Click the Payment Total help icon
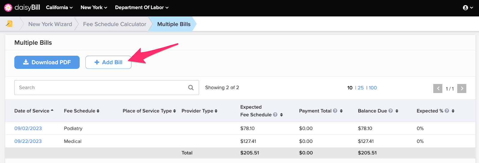 click(335, 111)
